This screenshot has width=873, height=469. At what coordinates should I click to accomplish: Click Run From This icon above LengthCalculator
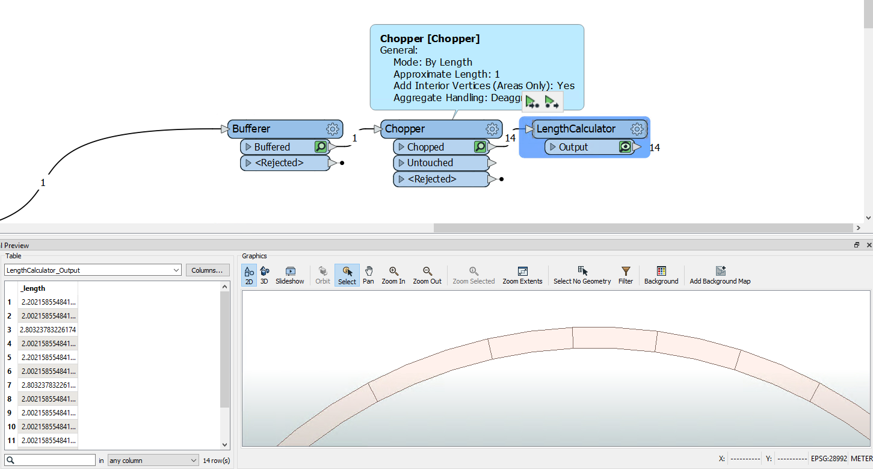552,102
